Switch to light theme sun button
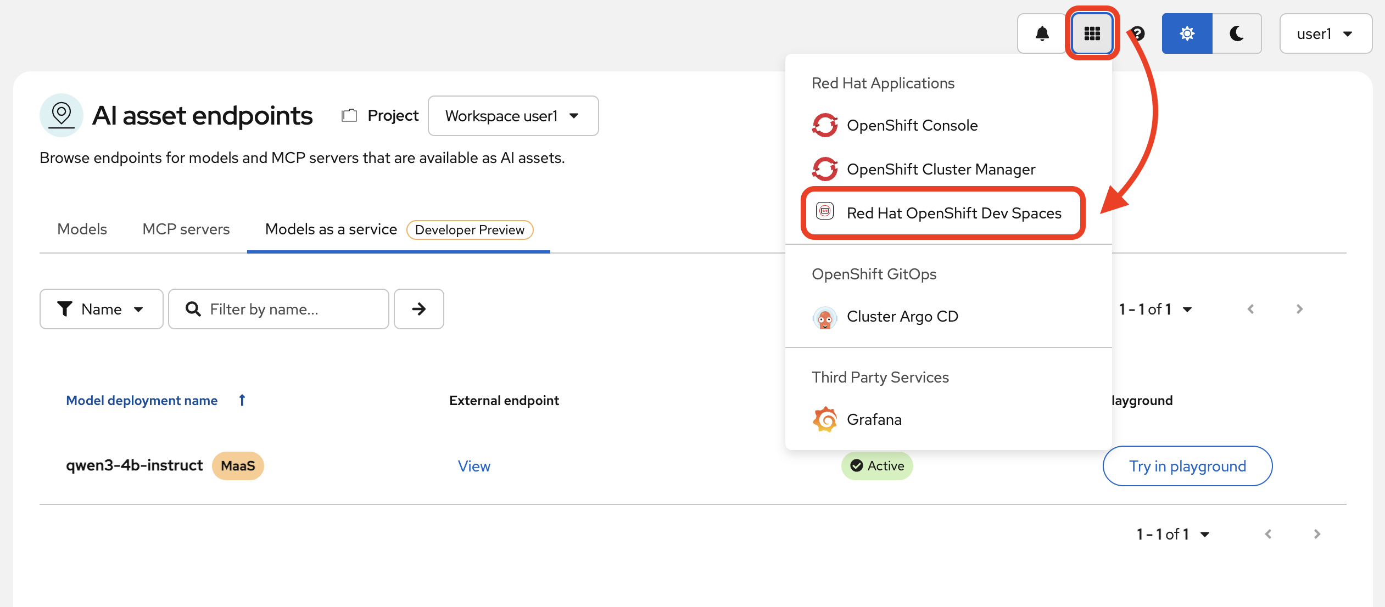The height and width of the screenshot is (607, 1385). tap(1187, 34)
